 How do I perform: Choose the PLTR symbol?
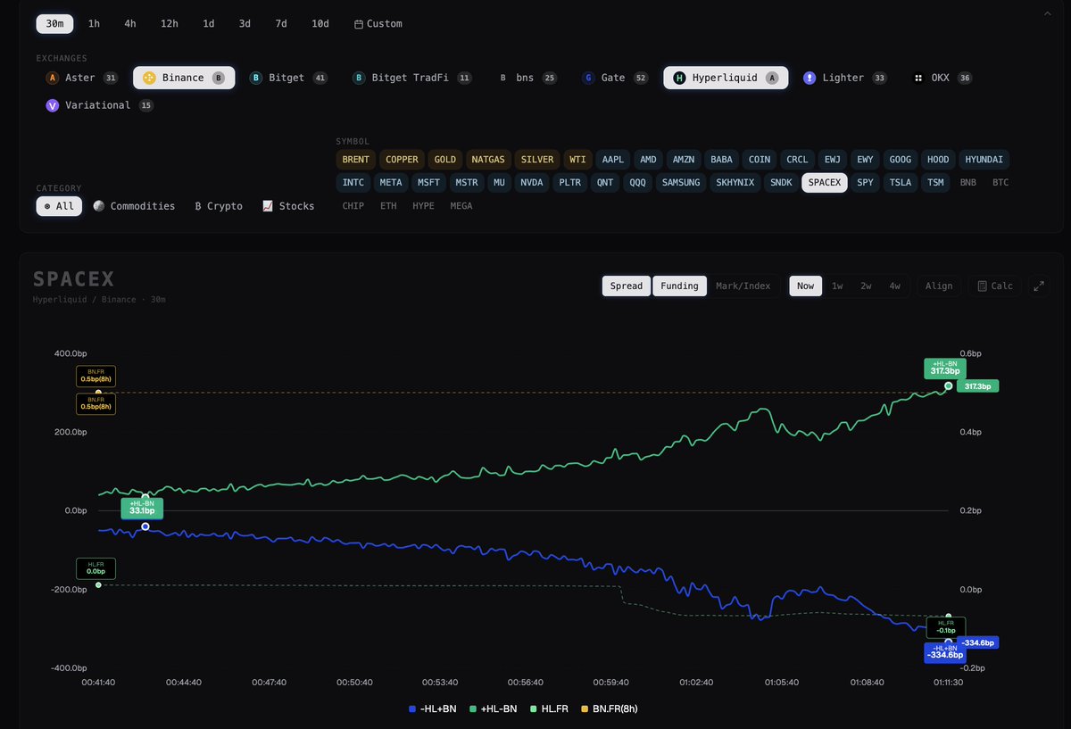pyautogui.click(x=569, y=182)
